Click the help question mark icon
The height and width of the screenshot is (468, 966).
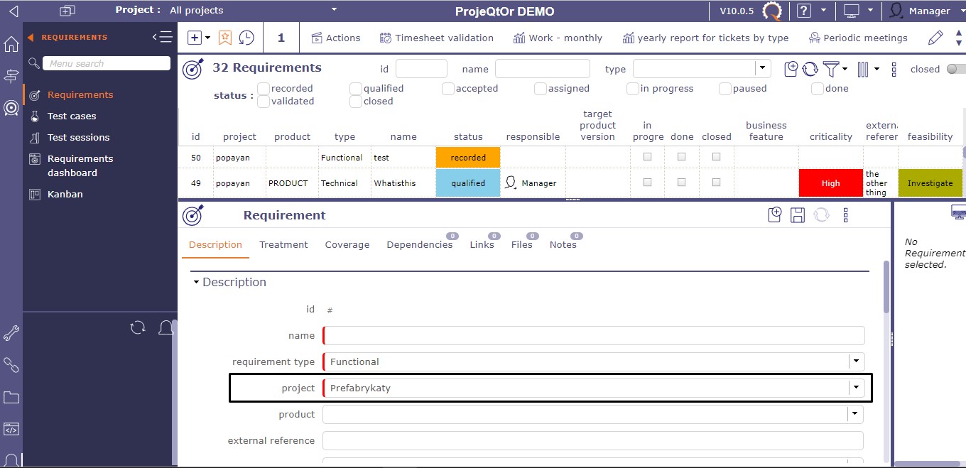[804, 11]
